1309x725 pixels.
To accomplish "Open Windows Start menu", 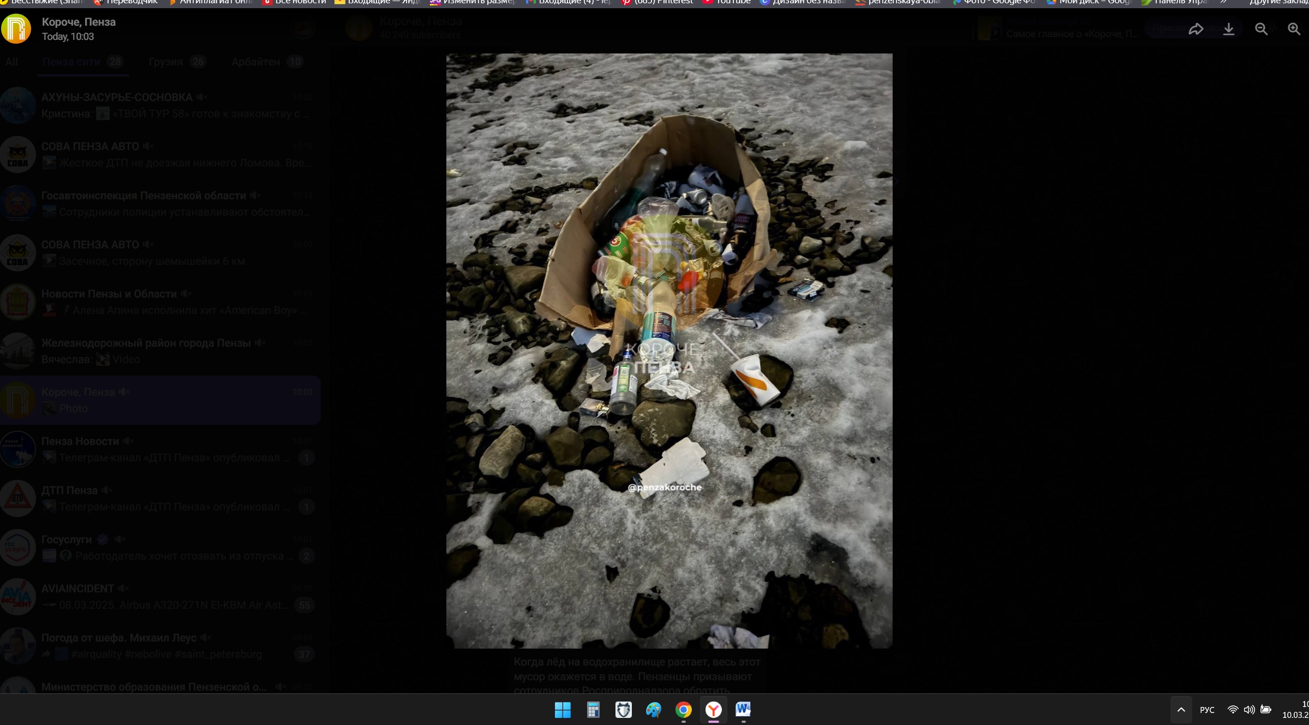I will tap(562, 710).
